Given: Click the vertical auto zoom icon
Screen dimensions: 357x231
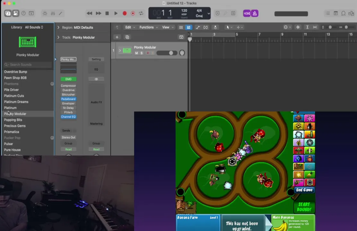Looking at the screenshot, I should click(x=307, y=27).
